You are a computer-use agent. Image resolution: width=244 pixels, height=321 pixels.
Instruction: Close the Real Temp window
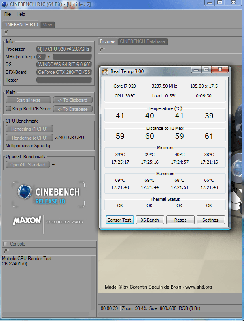point(220,70)
